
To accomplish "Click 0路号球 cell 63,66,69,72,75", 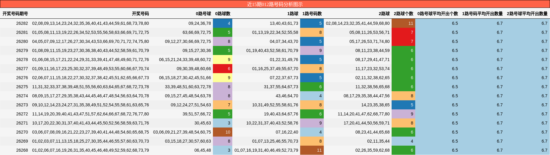I will click(197, 32).
